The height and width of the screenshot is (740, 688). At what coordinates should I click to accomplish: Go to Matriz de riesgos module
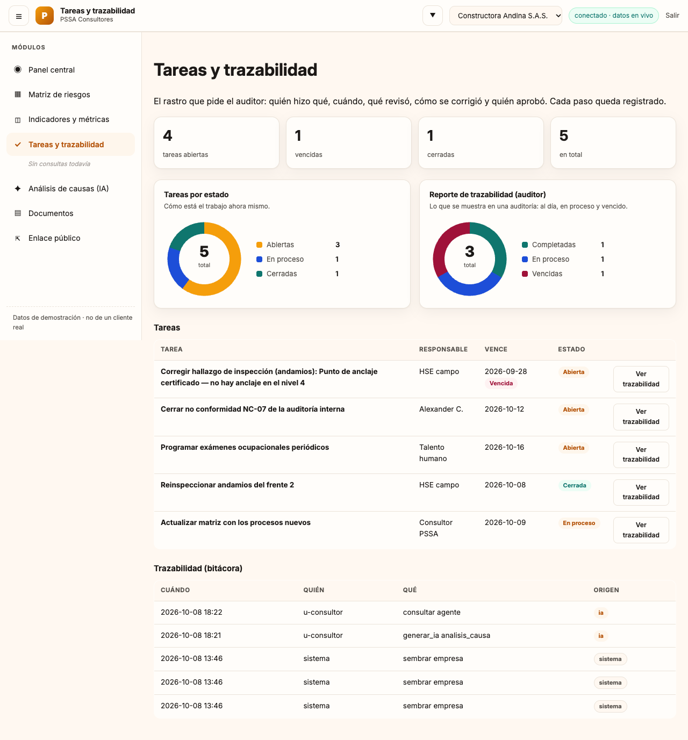70,95
